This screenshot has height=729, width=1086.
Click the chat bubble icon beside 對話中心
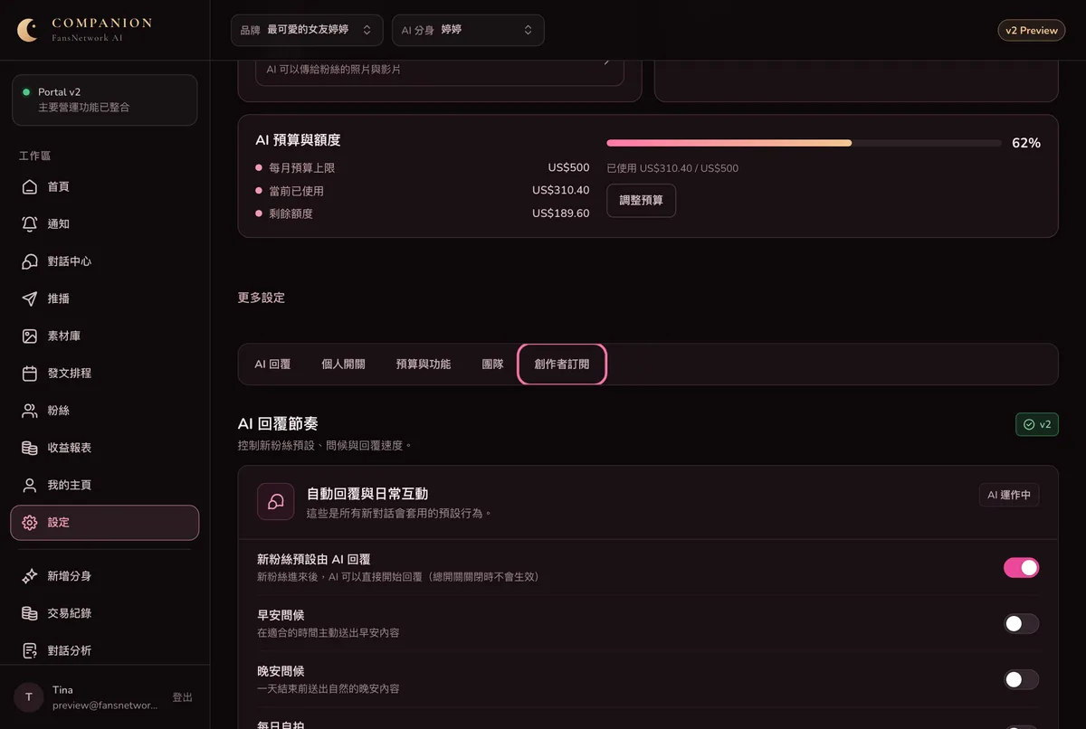(x=30, y=261)
